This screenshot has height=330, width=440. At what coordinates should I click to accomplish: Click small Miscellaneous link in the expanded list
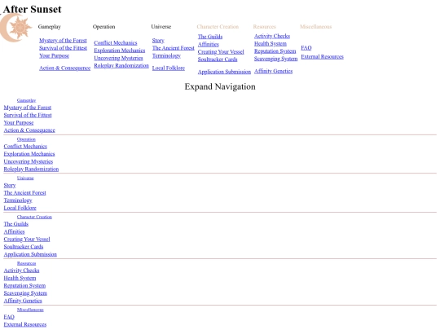click(30, 310)
